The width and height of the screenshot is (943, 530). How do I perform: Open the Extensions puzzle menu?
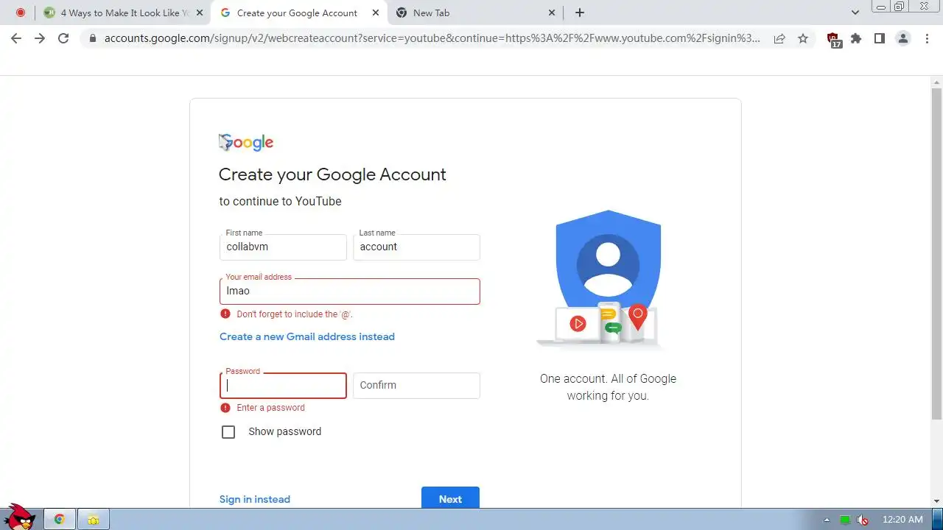coord(856,38)
